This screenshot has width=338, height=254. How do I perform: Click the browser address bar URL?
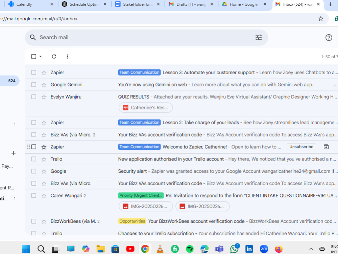click(x=39, y=19)
